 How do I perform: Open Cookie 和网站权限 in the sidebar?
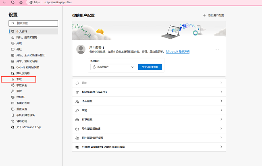[27, 67]
